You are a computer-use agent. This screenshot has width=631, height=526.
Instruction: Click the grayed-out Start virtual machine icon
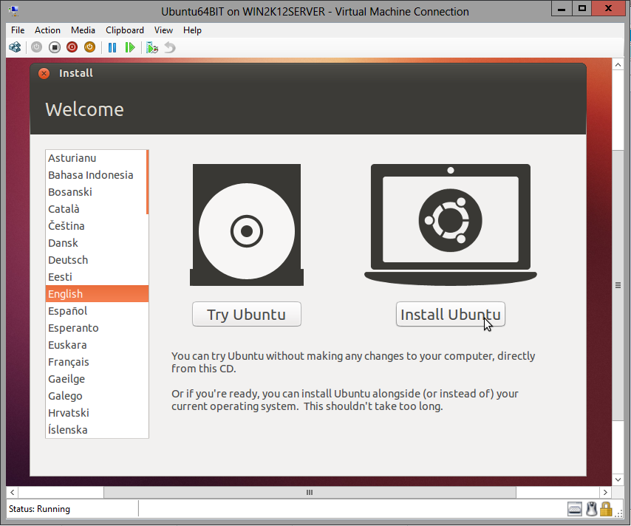pos(37,47)
